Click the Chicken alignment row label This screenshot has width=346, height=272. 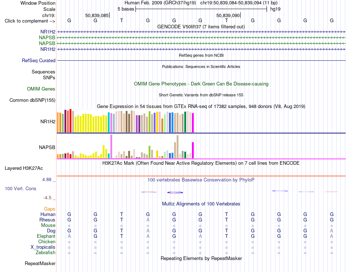[x=47, y=241]
